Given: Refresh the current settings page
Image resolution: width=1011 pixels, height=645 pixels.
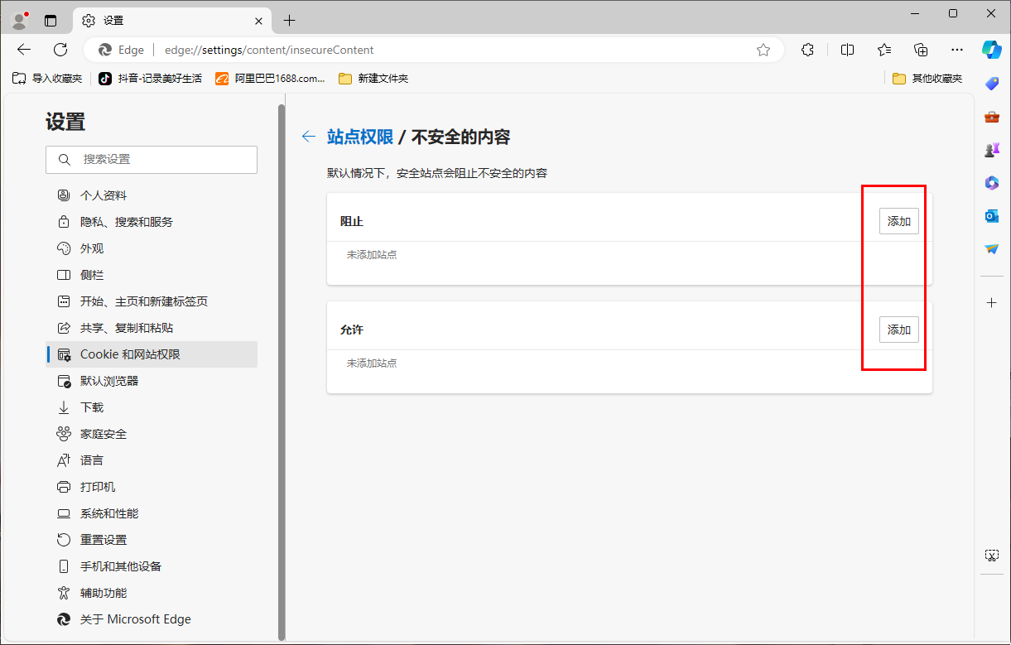Looking at the screenshot, I should click(60, 50).
